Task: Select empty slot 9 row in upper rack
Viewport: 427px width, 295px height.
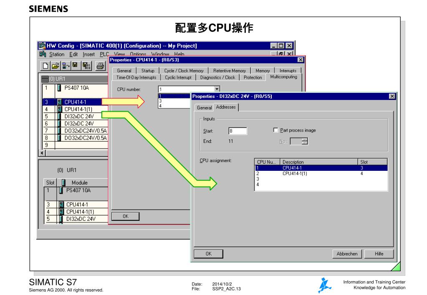Action: pyautogui.click(x=76, y=145)
